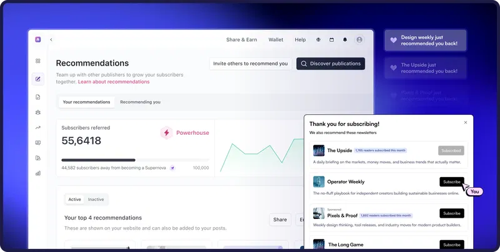Open Wallet in top navigation
This screenshot has width=500, height=252.
point(276,40)
